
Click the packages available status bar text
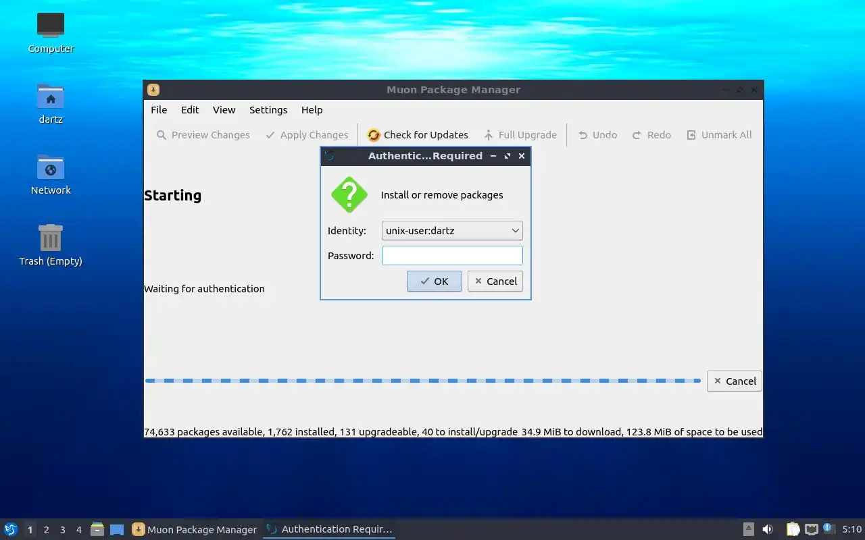point(453,432)
